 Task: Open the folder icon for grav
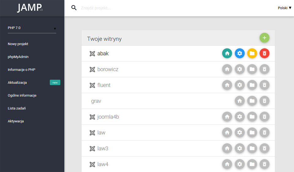click(x=252, y=101)
